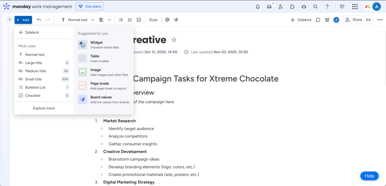Click the See plans button
The image size is (386, 186).
[x=89, y=6]
